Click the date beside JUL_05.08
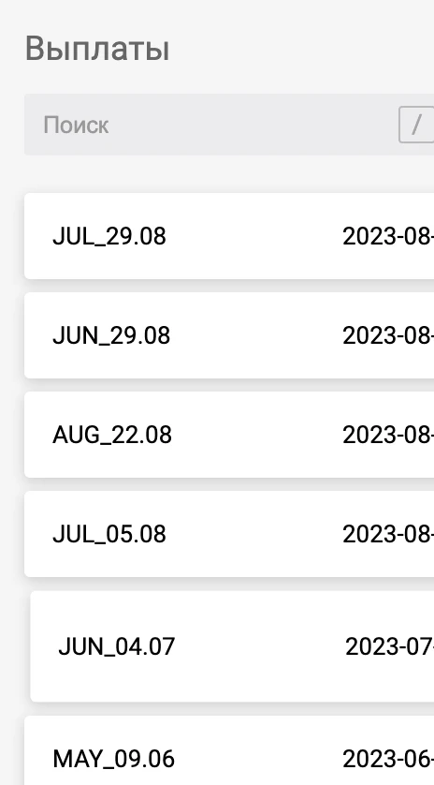Screen dimensions: 434x785 click(x=388, y=534)
